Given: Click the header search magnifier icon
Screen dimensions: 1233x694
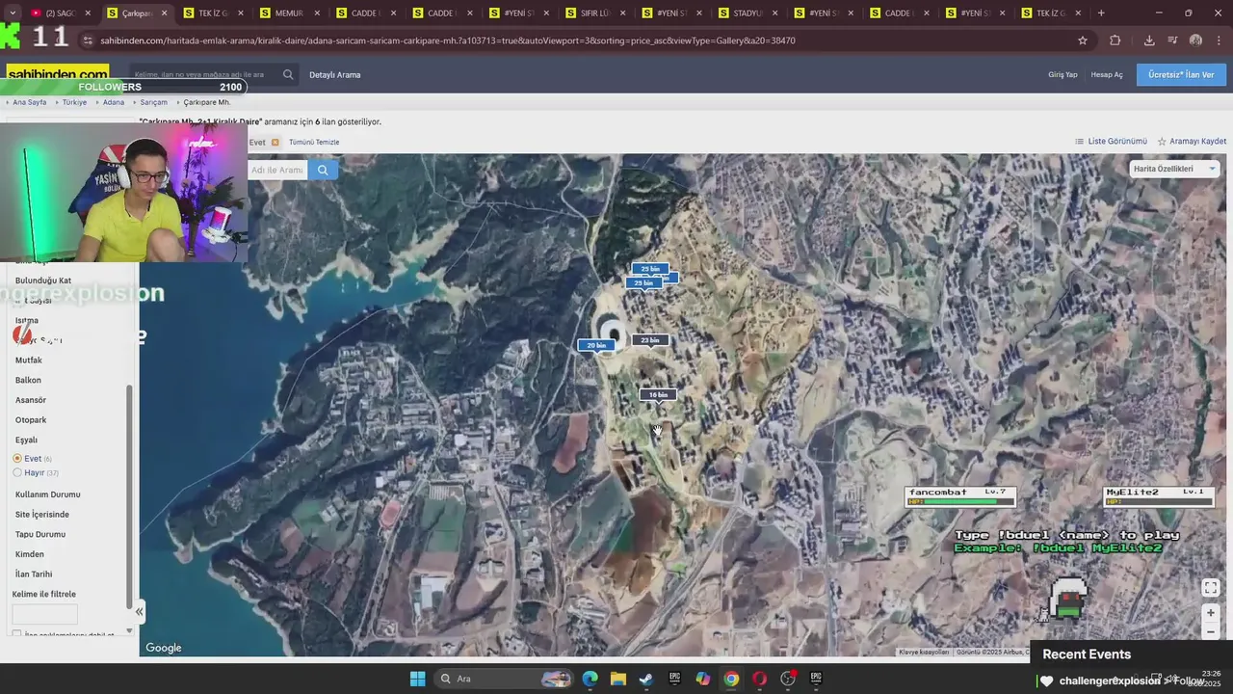Looking at the screenshot, I should point(288,74).
